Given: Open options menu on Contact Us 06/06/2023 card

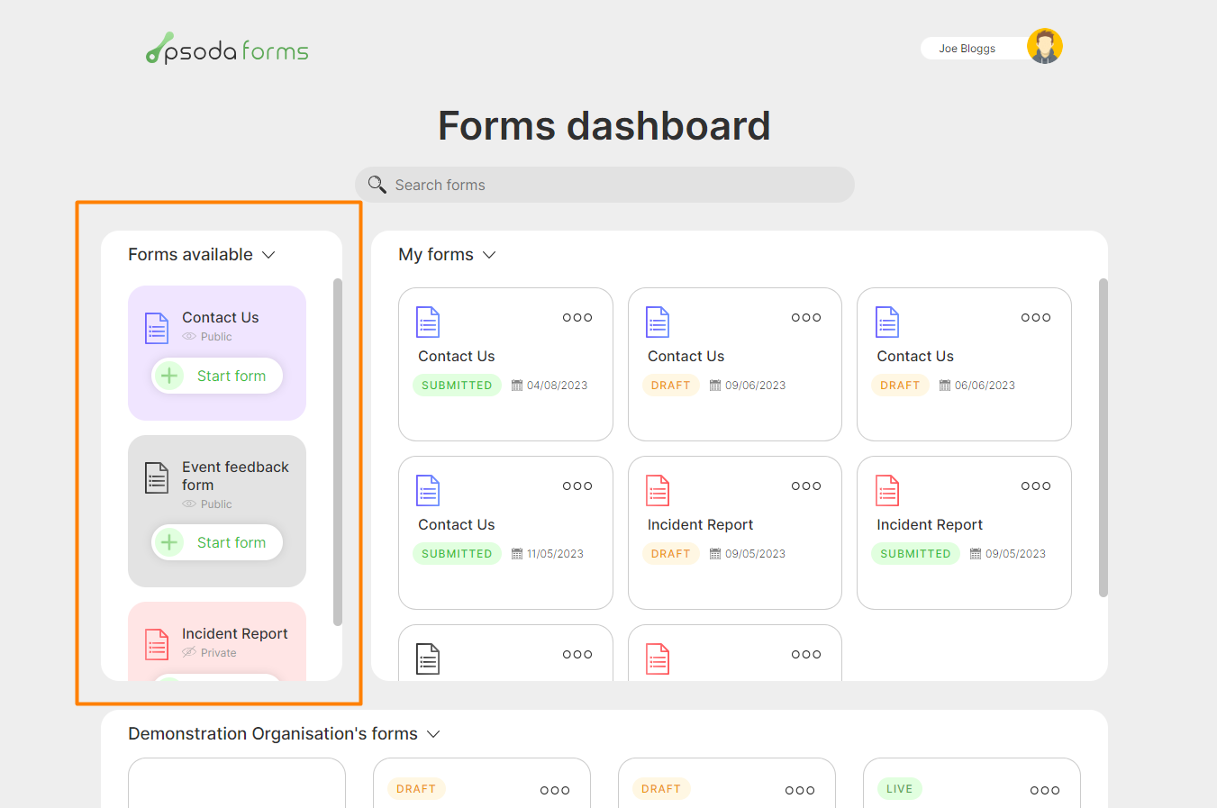Looking at the screenshot, I should pos(1036,317).
